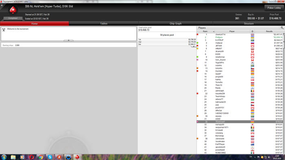
Task: Select the highlighted 7DonCool7 row
Action: tap(240, 122)
